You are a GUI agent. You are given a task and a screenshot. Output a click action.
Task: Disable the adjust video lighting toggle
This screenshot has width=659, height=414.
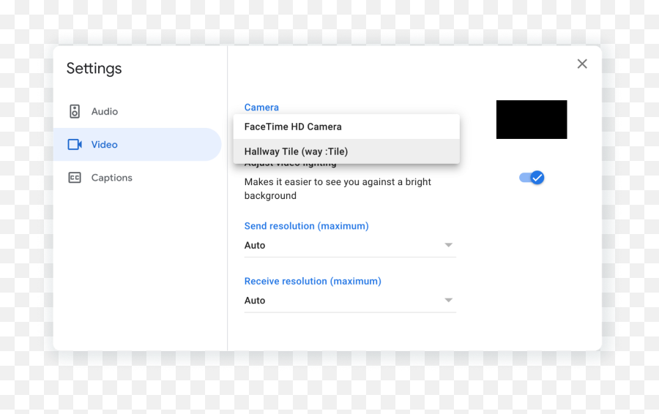532,178
